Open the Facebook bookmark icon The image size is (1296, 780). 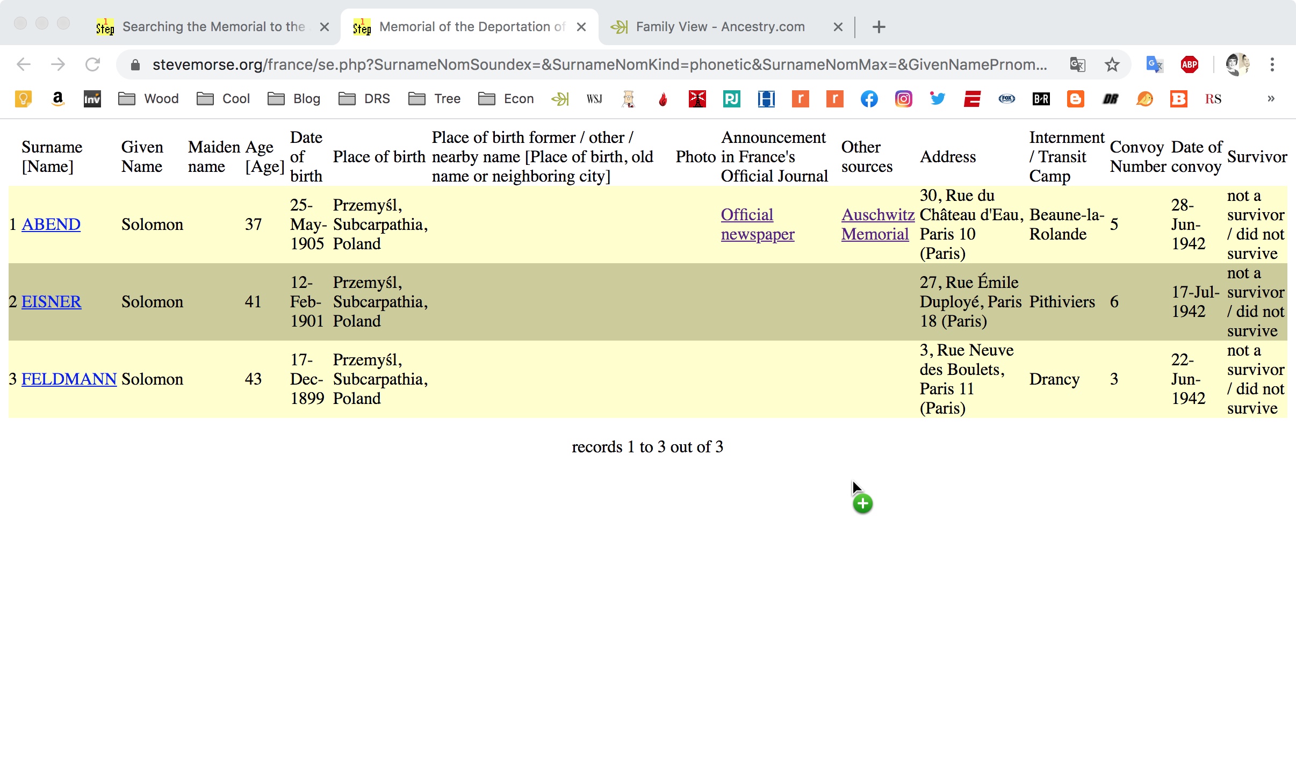[869, 99]
